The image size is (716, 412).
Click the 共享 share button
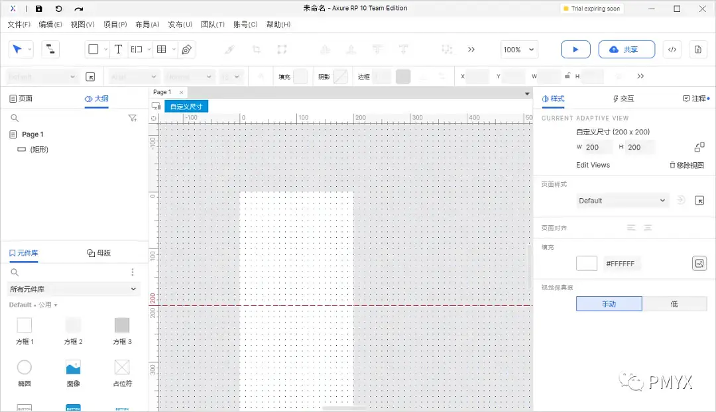626,49
